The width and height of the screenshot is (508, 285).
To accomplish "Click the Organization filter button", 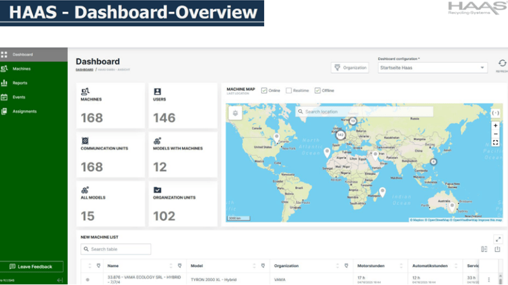I will pyautogui.click(x=350, y=68).
